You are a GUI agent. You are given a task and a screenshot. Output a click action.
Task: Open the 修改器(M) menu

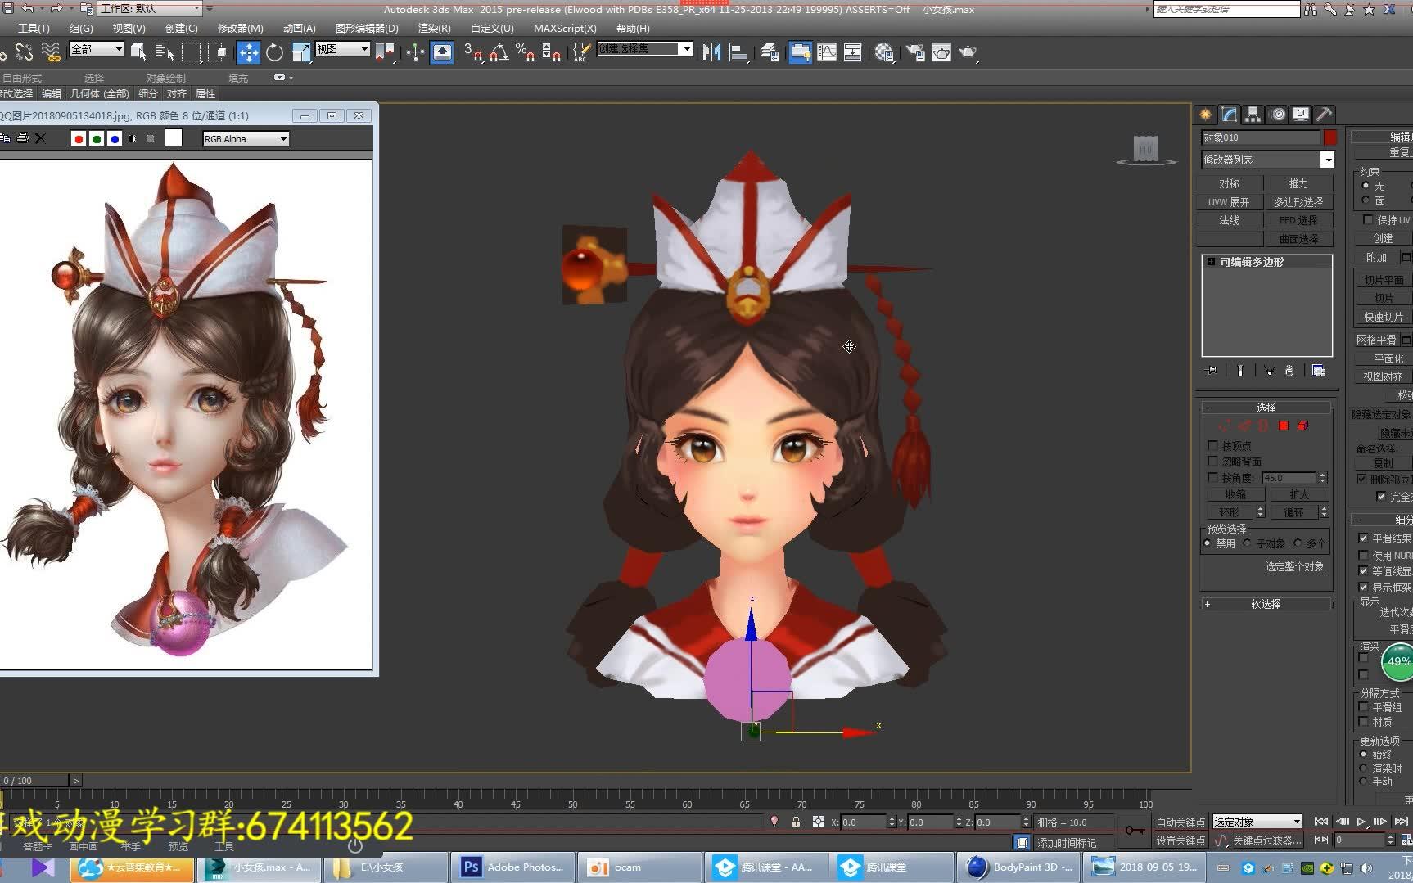pos(240,28)
